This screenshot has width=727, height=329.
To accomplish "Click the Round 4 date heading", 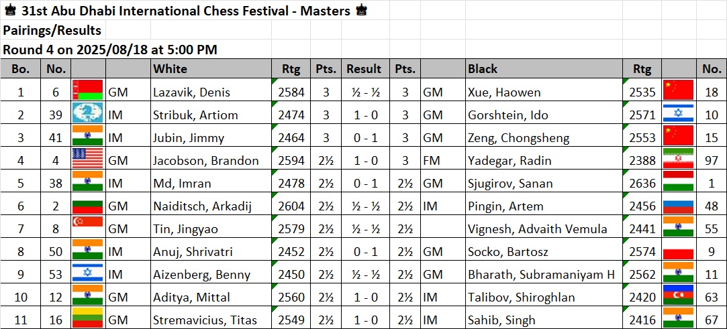I will coord(110,50).
